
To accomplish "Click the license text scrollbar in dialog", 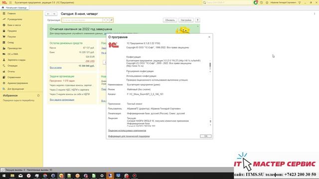I will click(210, 121).
